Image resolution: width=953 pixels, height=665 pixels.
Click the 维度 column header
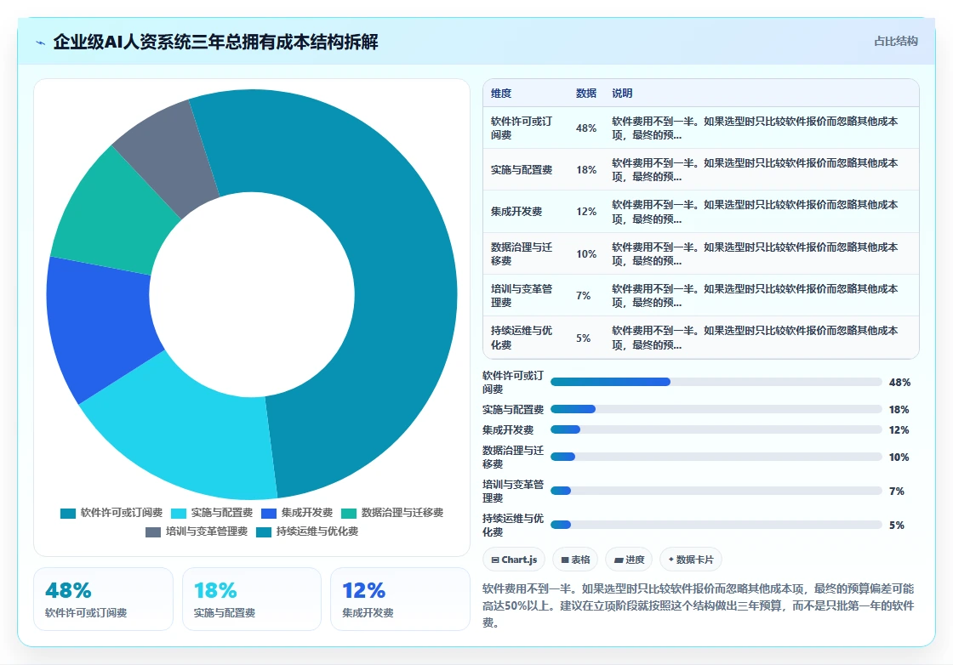pyautogui.click(x=501, y=93)
